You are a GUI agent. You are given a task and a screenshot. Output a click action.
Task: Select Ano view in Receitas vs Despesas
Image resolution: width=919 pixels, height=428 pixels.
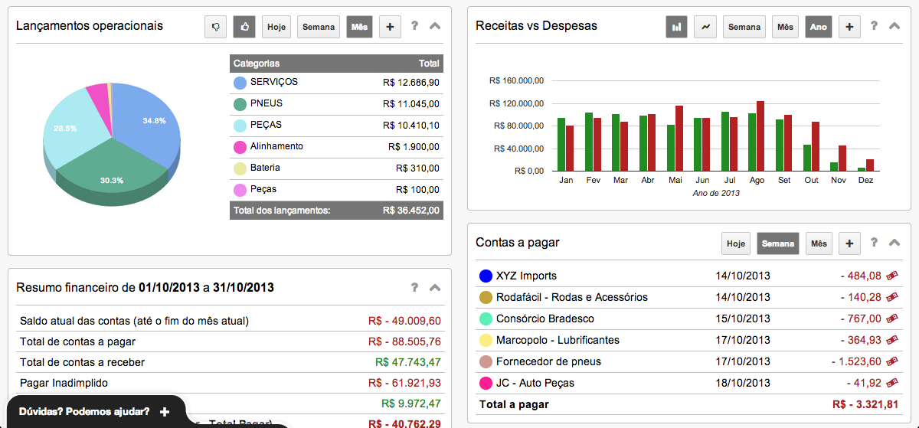[819, 27]
